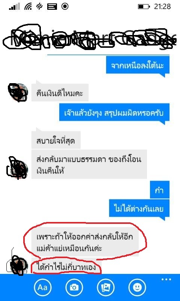Tap the camera icon
This screenshot has width=180, height=301.
pyautogui.click(x=73, y=287)
